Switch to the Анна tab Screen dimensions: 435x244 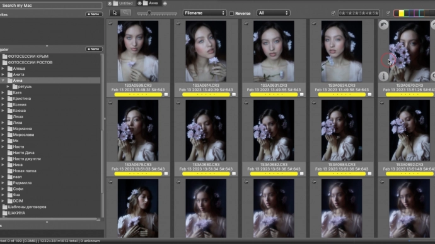click(151, 3)
